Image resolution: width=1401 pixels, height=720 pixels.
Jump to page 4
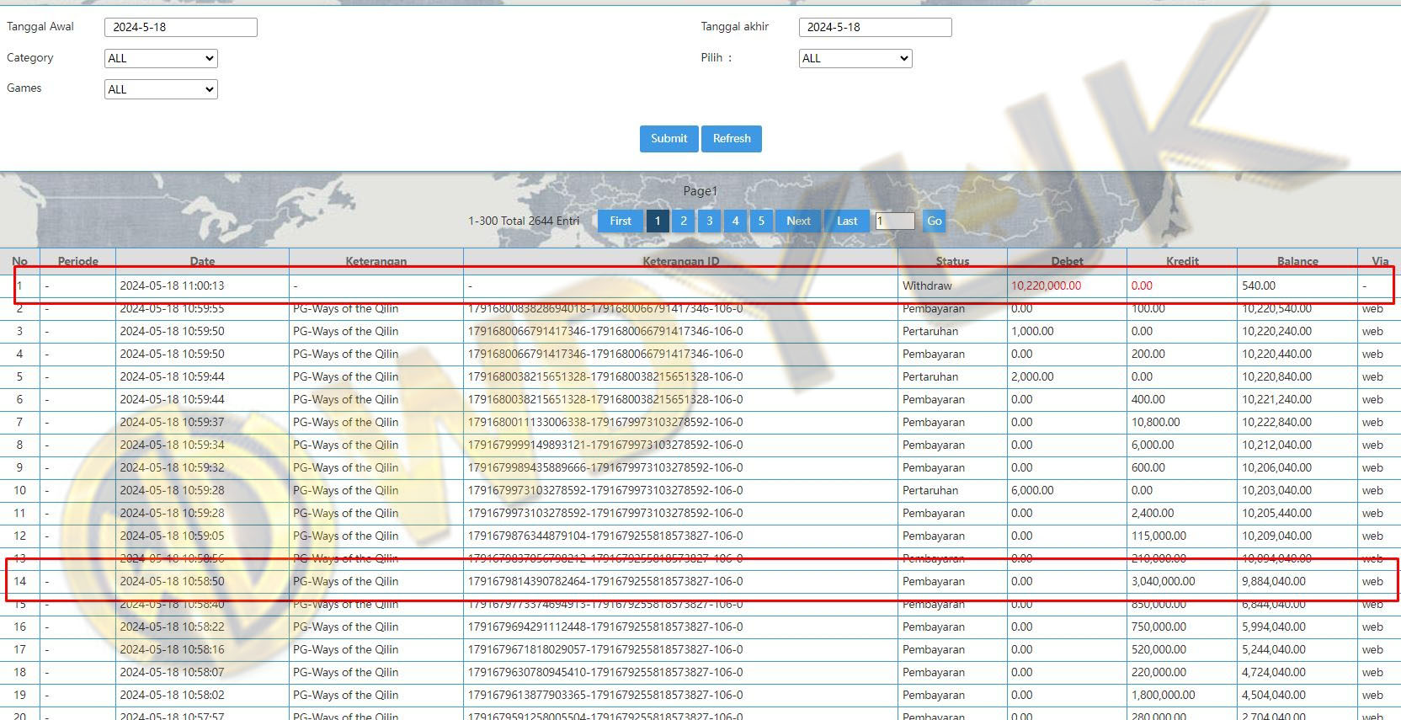pos(735,221)
